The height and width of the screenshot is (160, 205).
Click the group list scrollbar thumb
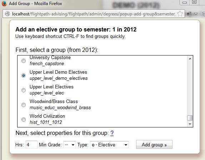coord(190,118)
